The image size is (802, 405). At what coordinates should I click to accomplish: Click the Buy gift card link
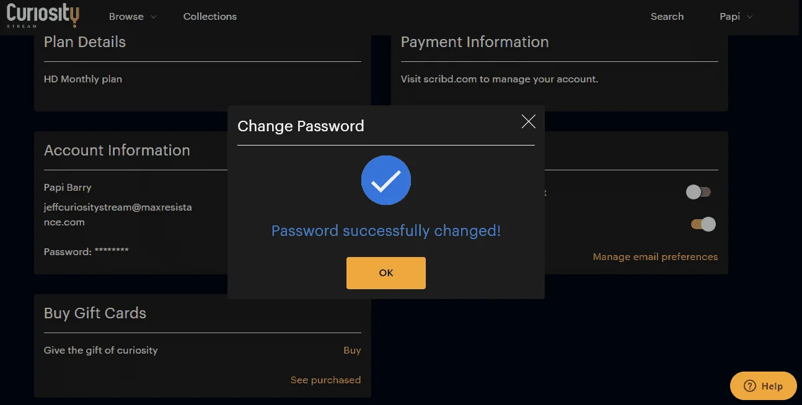click(x=352, y=350)
